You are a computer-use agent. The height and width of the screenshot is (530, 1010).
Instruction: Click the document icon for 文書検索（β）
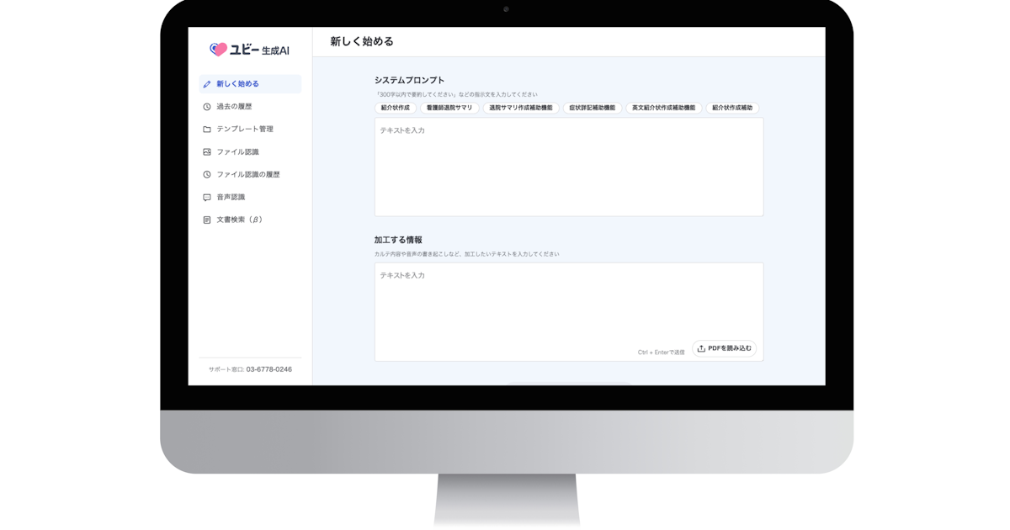[x=207, y=220]
